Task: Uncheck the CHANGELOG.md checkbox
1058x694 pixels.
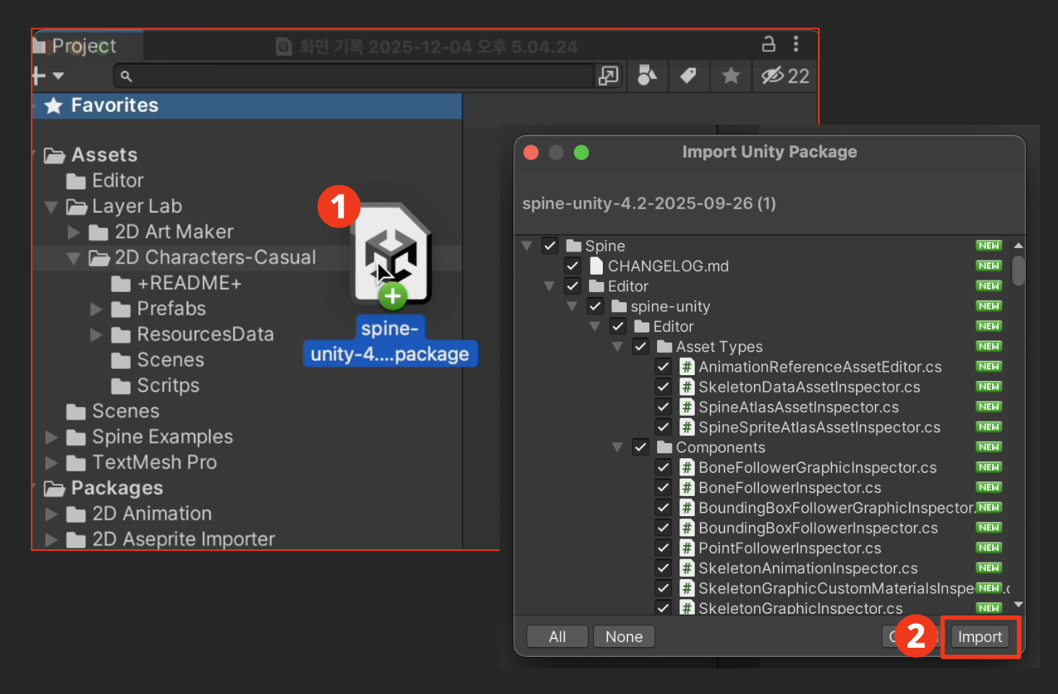Action: [x=572, y=266]
